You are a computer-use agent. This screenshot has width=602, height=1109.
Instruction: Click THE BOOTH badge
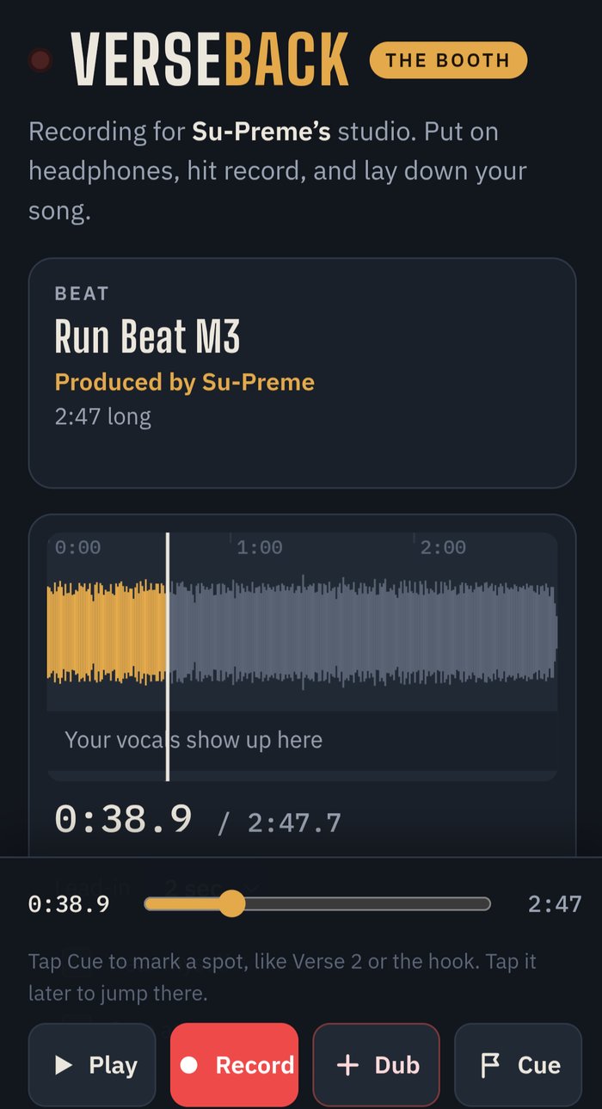coord(448,60)
